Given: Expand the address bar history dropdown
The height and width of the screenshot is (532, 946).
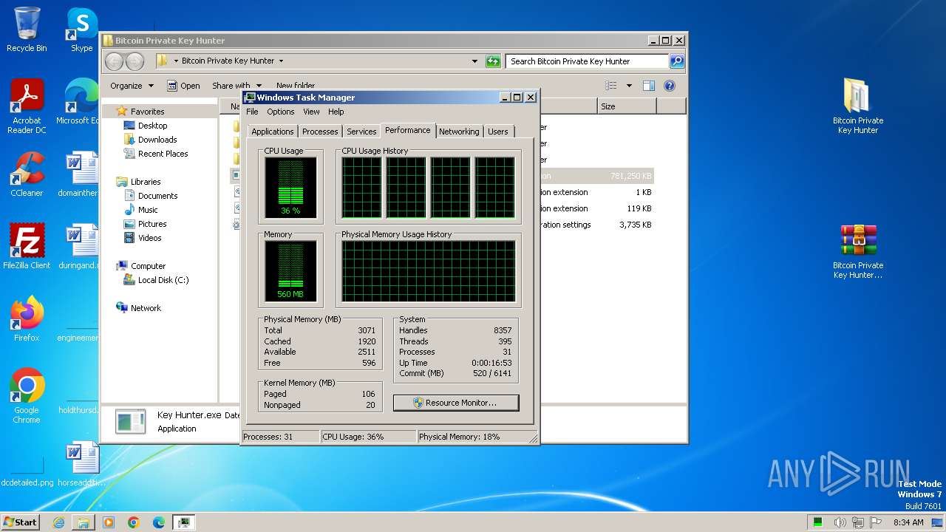Looking at the screenshot, I should 474,61.
